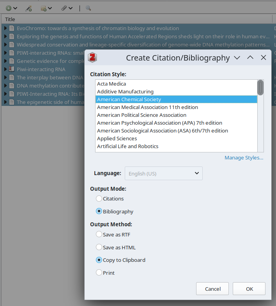This screenshot has height=306, width=276.
Task: Click the dialog title bar up chevron
Action: (x=250, y=57)
